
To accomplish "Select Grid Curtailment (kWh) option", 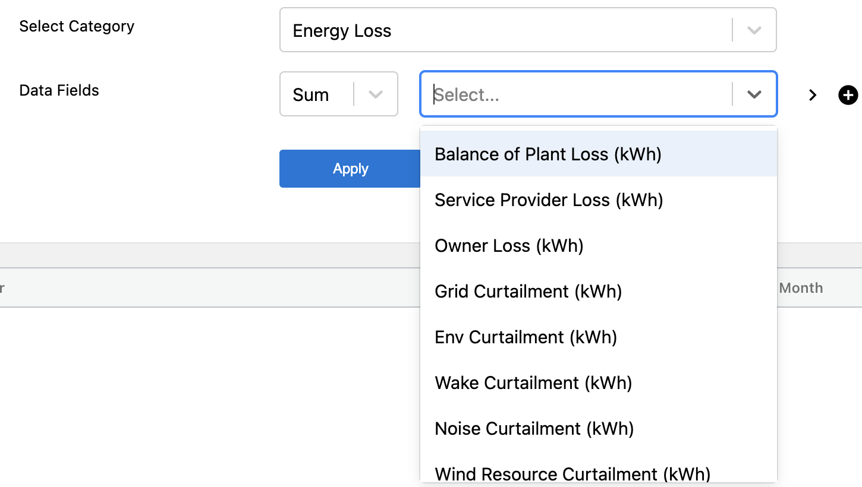I will coord(528,292).
